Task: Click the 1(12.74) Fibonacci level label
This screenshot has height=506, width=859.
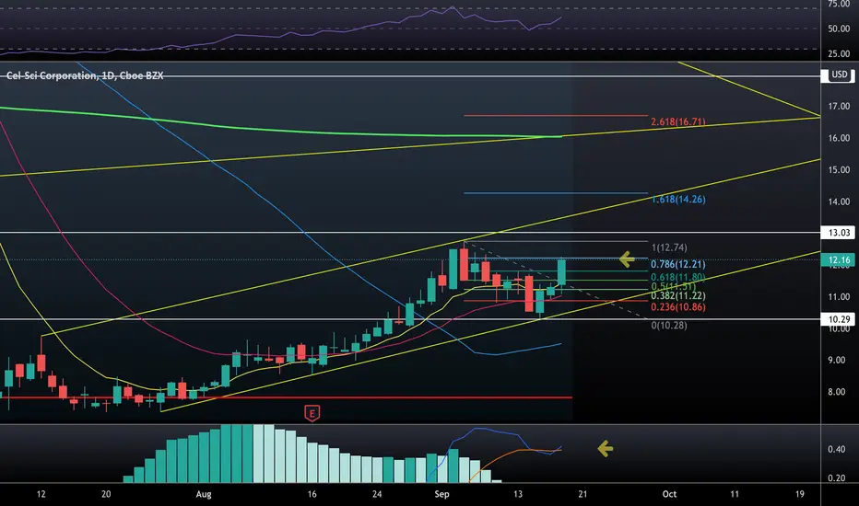Action: coord(669,247)
